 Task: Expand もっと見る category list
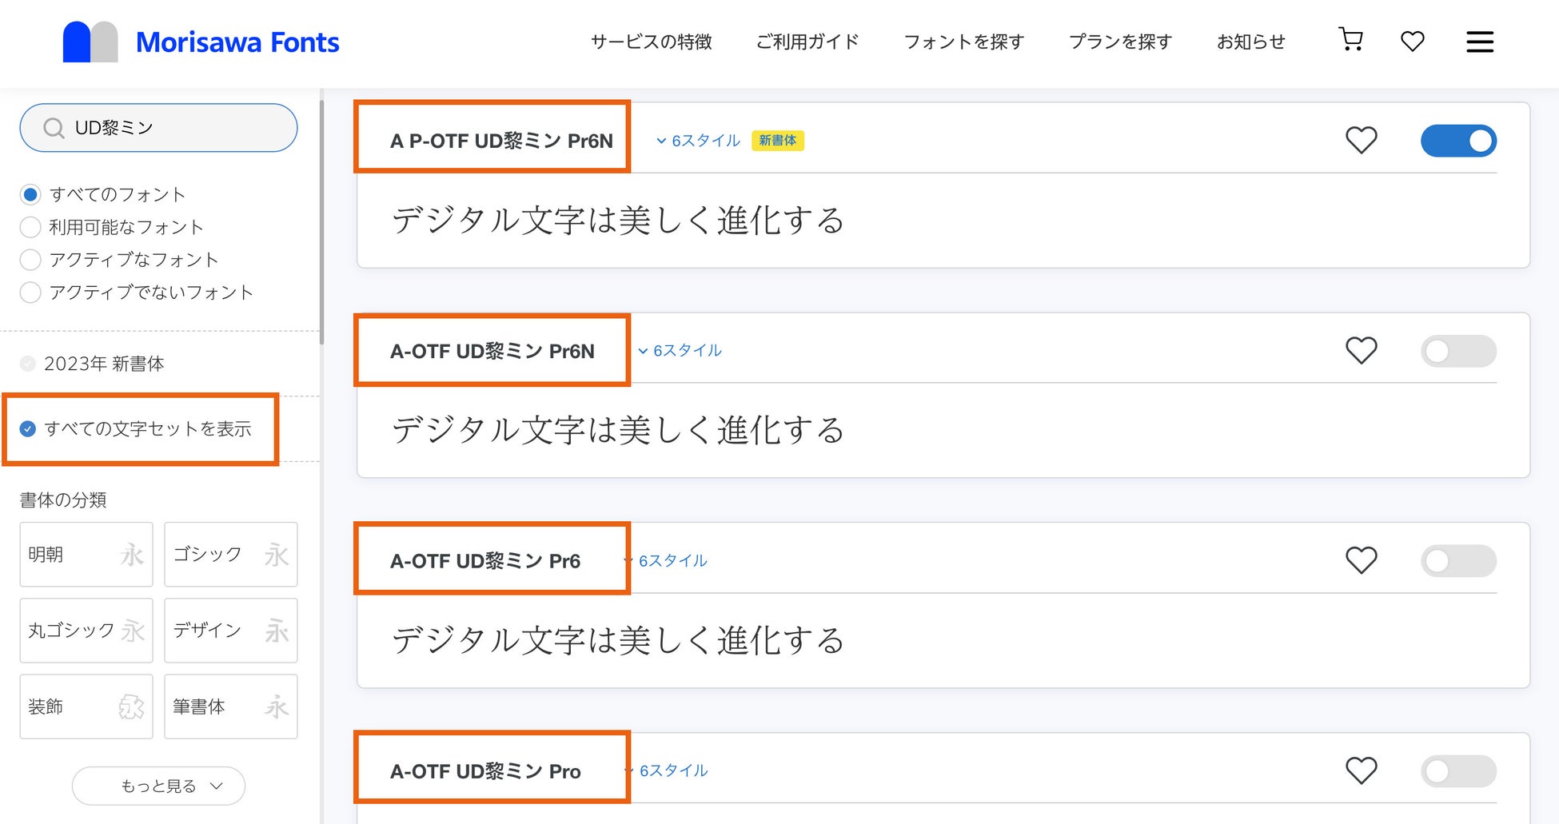click(x=158, y=786)
